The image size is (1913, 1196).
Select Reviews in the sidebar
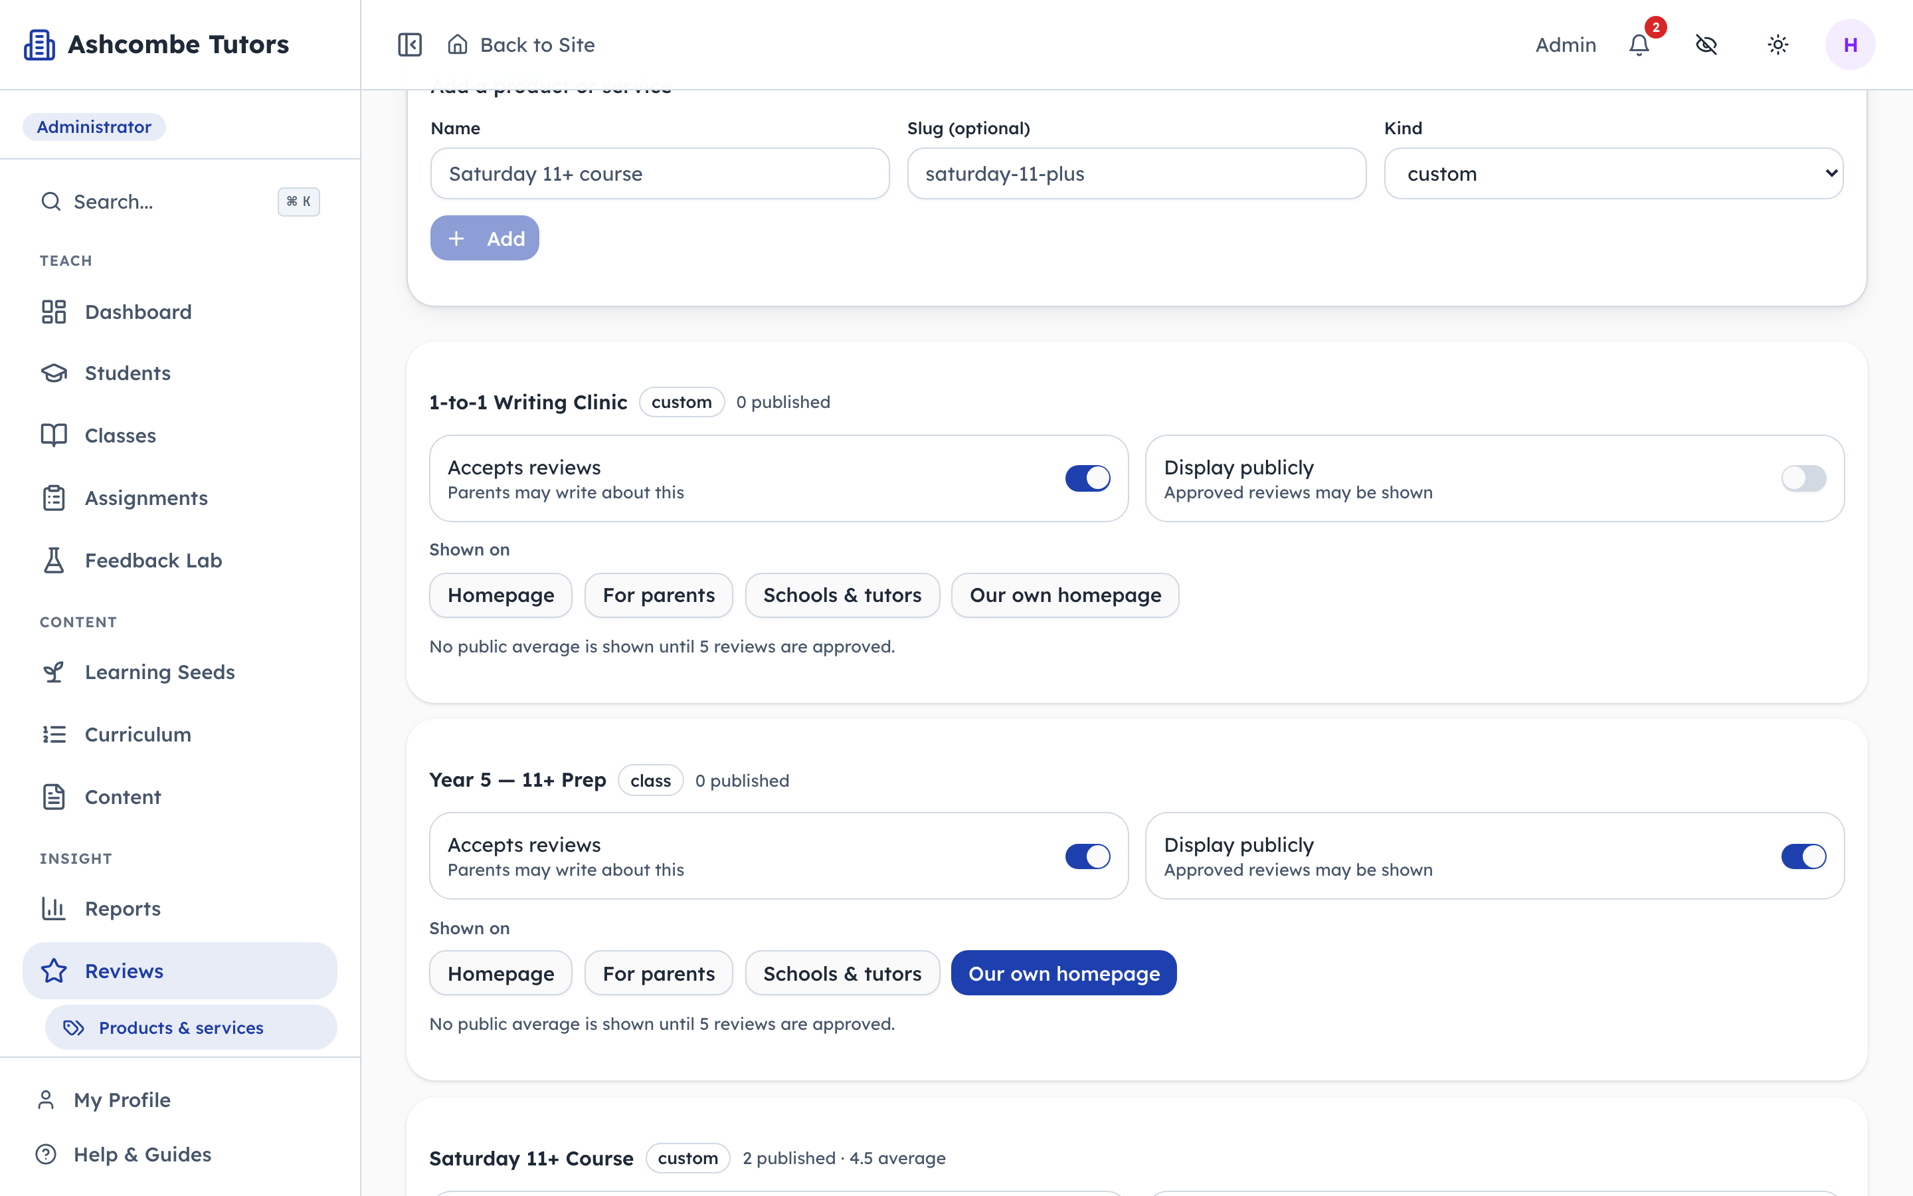pos(180,971)
